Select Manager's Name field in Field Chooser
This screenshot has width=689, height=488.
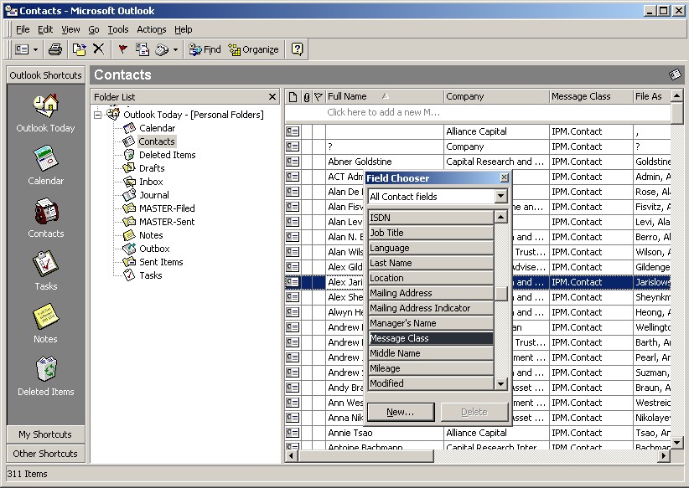click(x=431, y=323)
